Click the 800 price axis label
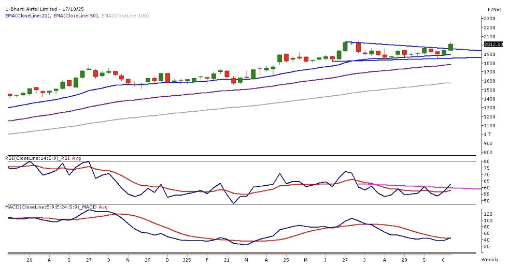Viewport: 509px width, 268px height. coord(488,153)
